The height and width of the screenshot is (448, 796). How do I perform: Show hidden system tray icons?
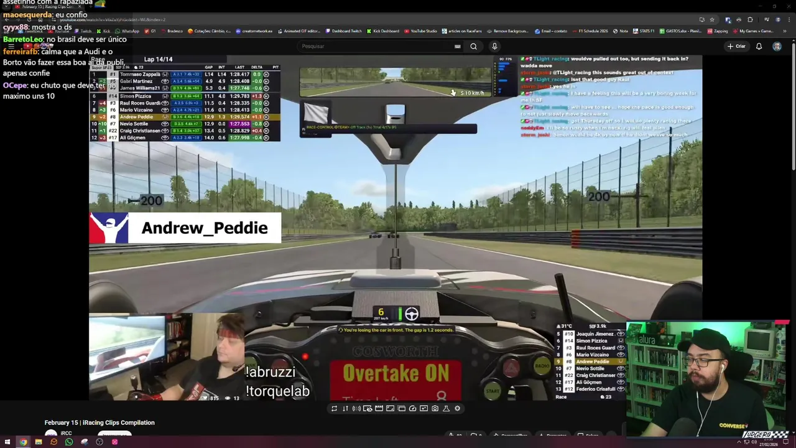point(739,442)
